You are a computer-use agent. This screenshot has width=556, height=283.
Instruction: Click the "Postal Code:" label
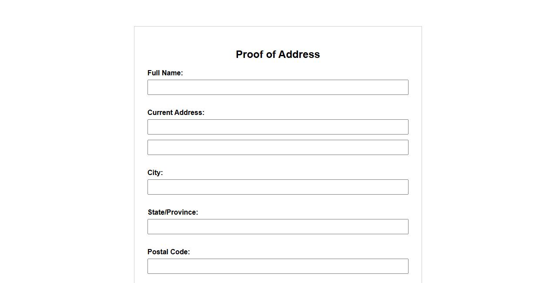168,252
